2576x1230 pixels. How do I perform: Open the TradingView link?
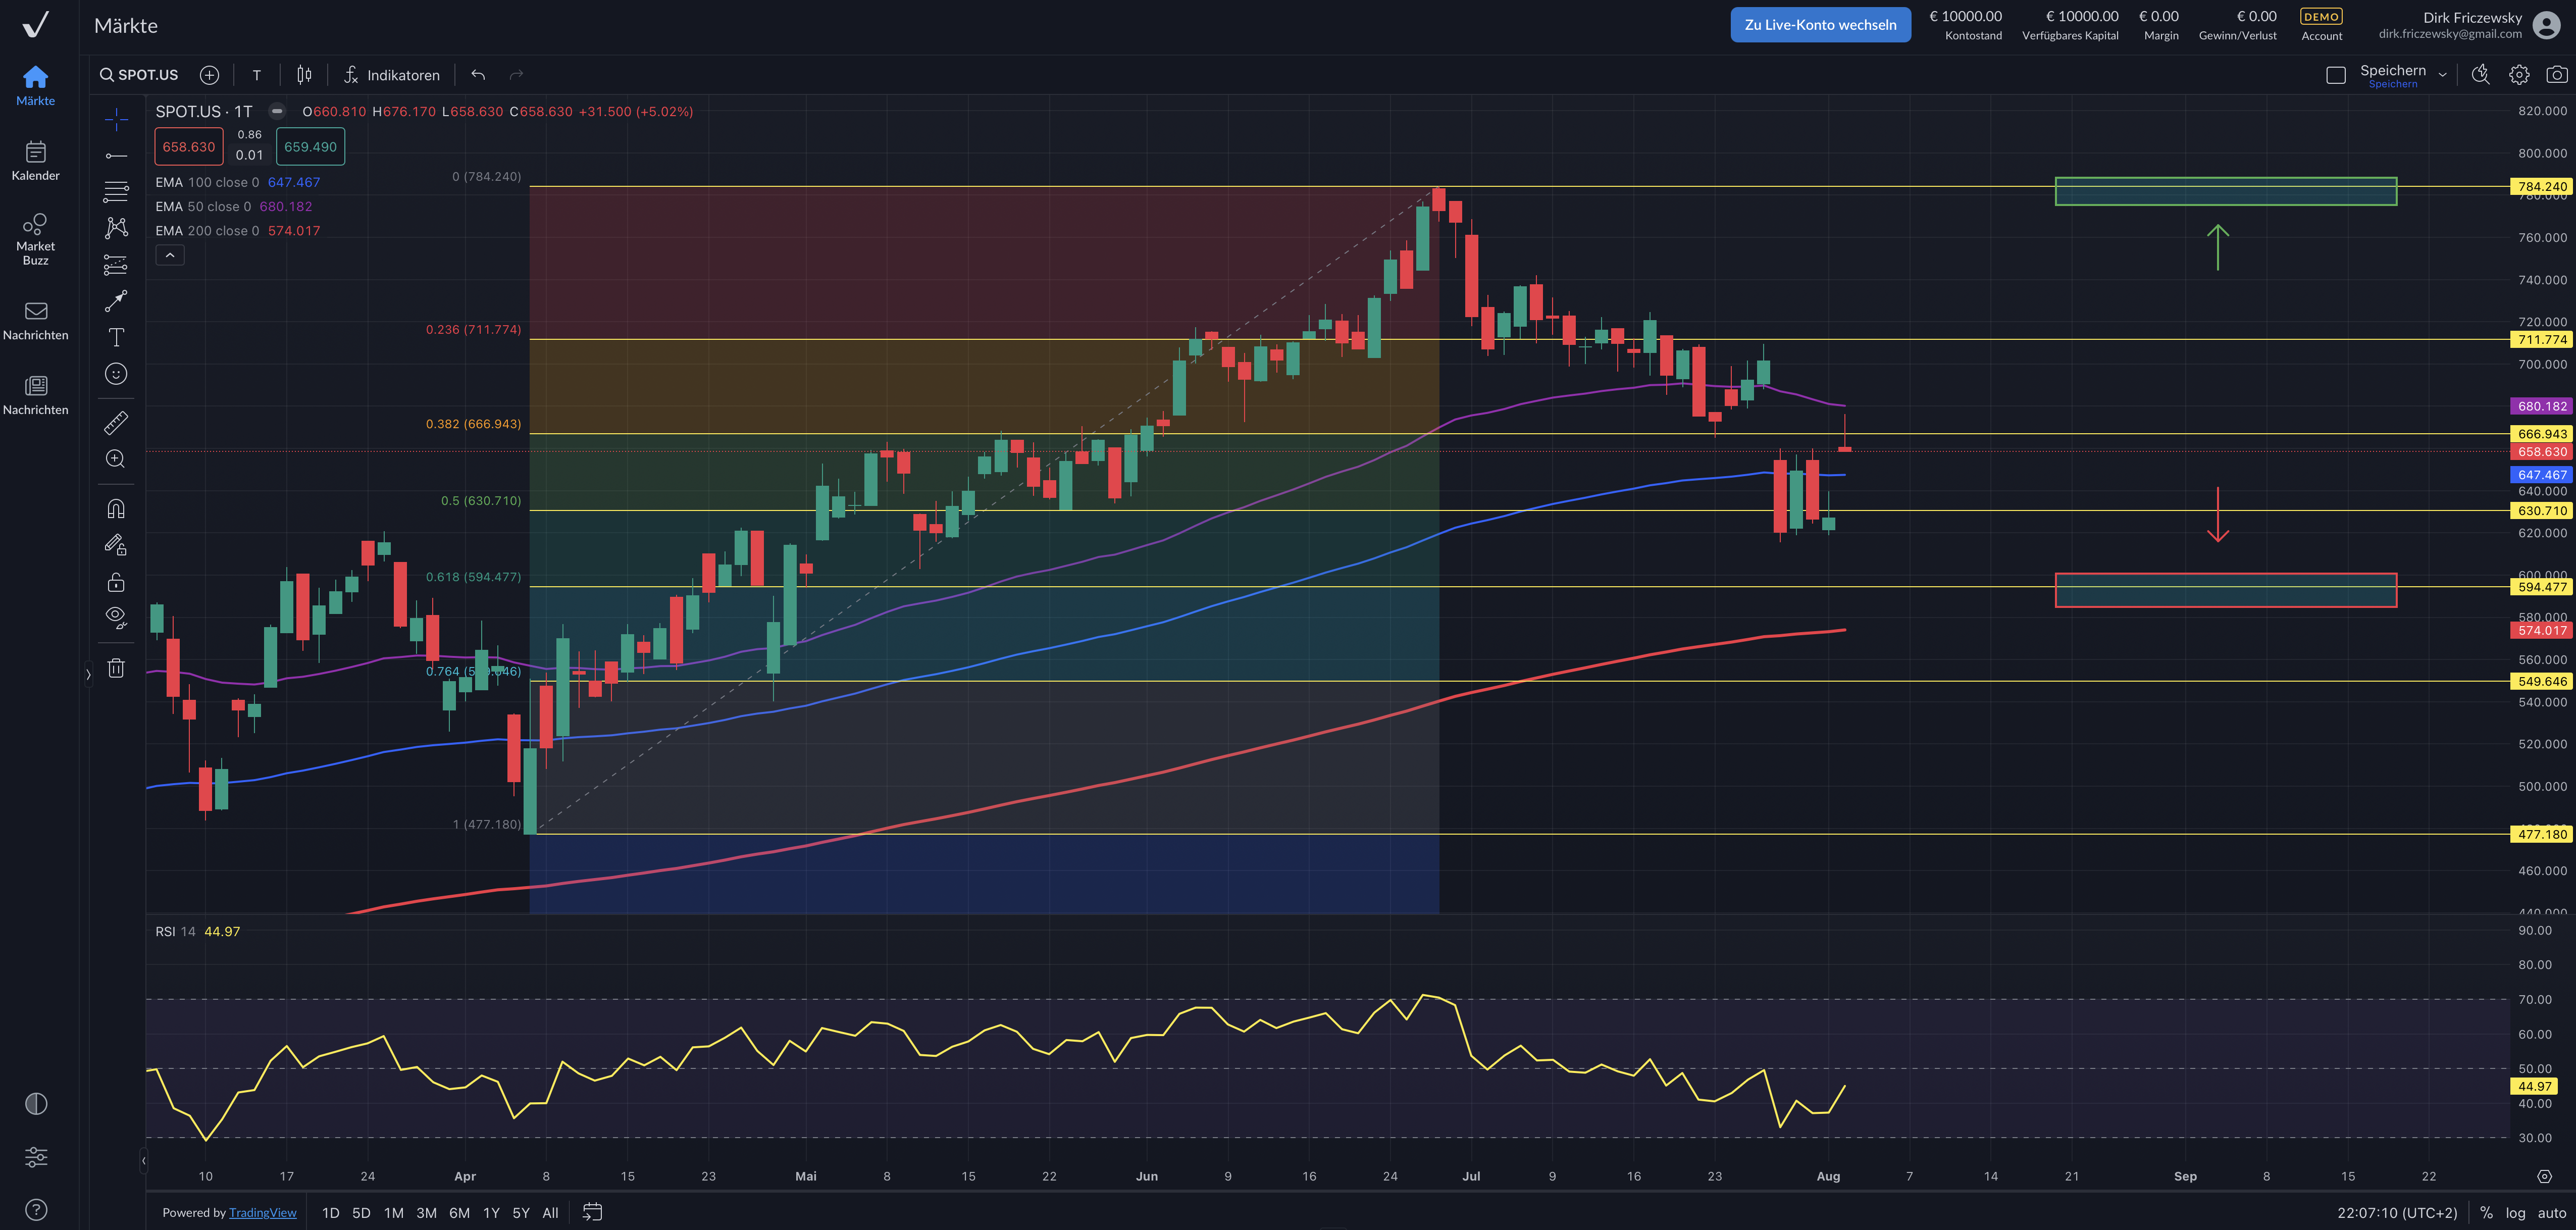262,1212
